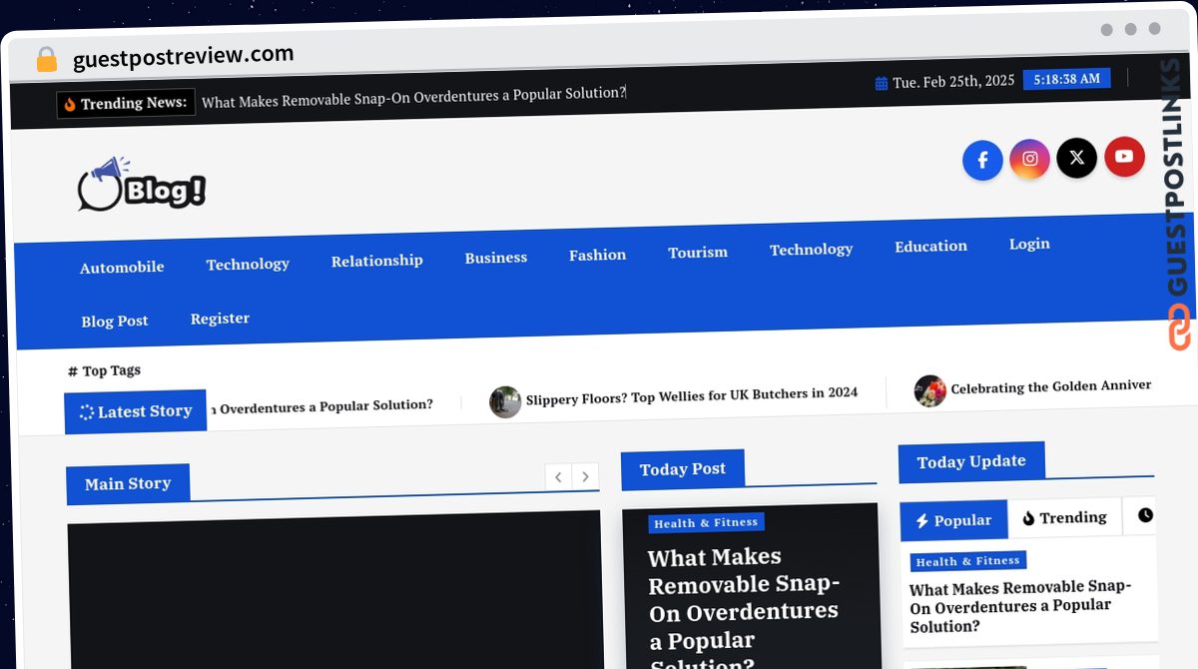
Task: Show previous Main Story slide arrow
Action: (x=558, y=477)
